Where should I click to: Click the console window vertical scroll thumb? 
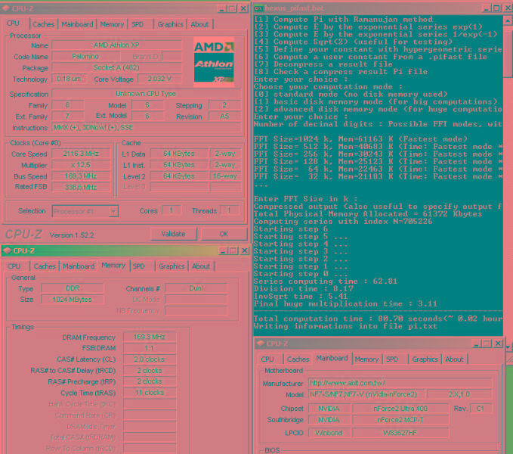click(508, 51)
